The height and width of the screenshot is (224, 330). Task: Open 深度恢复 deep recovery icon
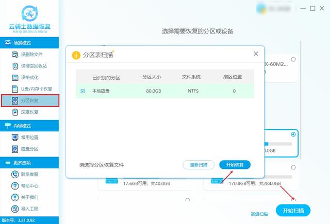point(15,112)
